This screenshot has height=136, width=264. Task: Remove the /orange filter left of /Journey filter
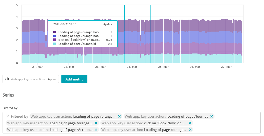[119, 116]
